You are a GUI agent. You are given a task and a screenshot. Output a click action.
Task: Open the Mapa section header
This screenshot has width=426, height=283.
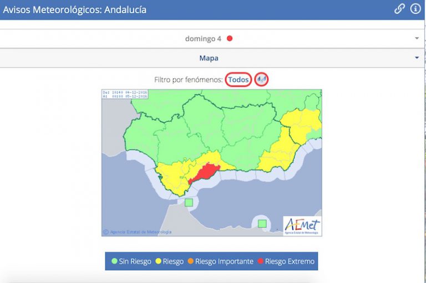pyautogui.click(x=209, y=58)
